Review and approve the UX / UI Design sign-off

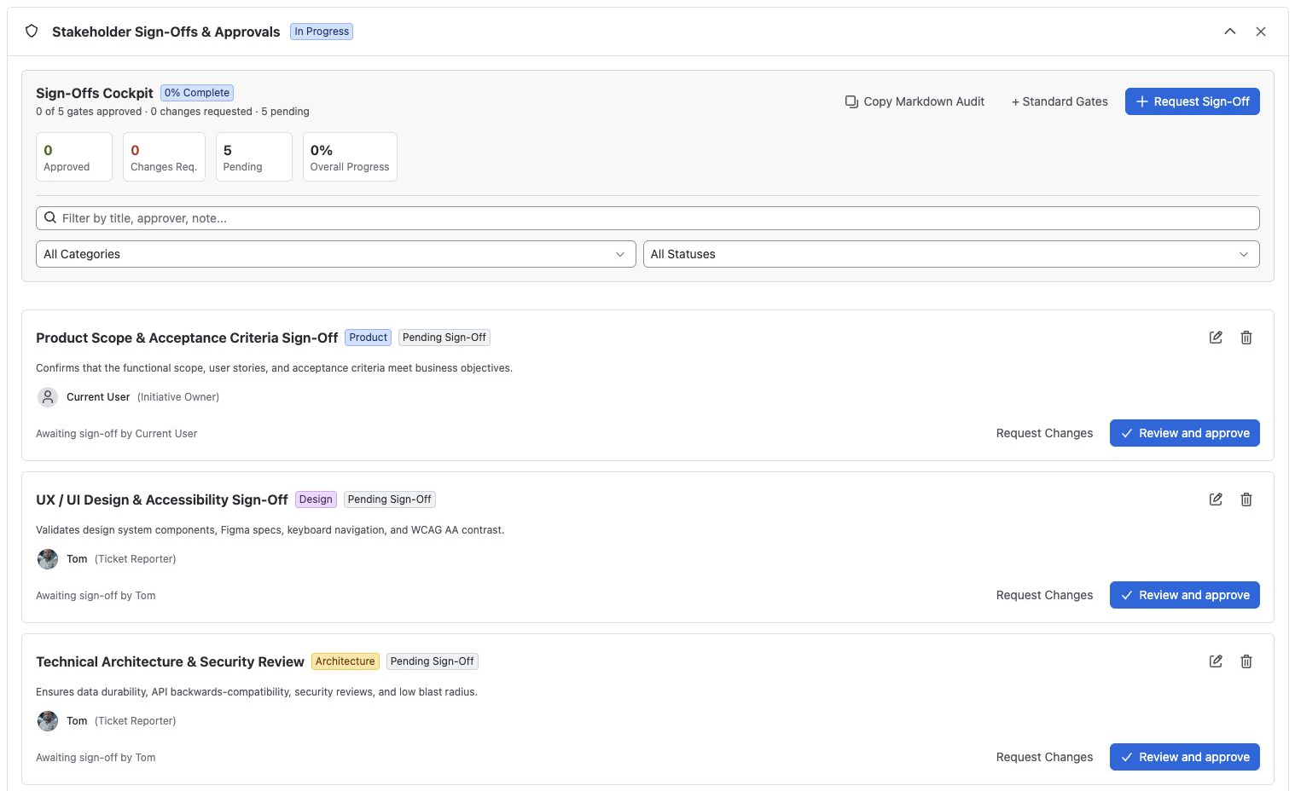click(1184, 595)
